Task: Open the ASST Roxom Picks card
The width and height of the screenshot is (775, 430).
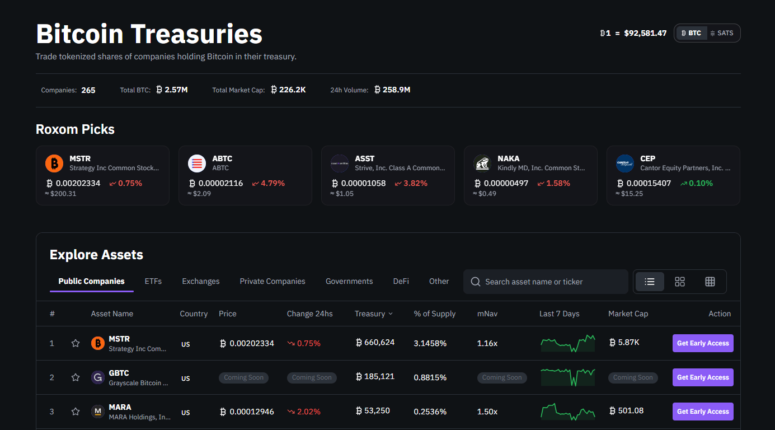Action: 388,175
